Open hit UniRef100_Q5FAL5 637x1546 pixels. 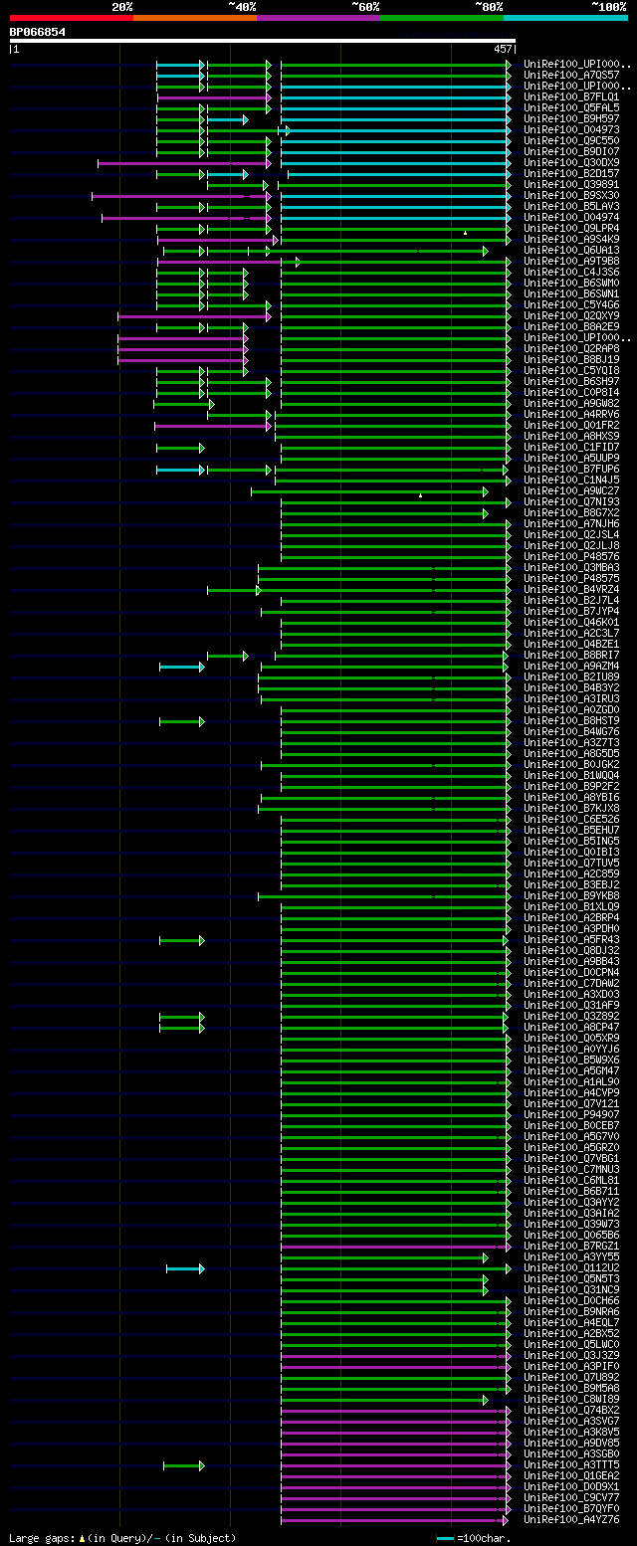click(x=571, y=107)
